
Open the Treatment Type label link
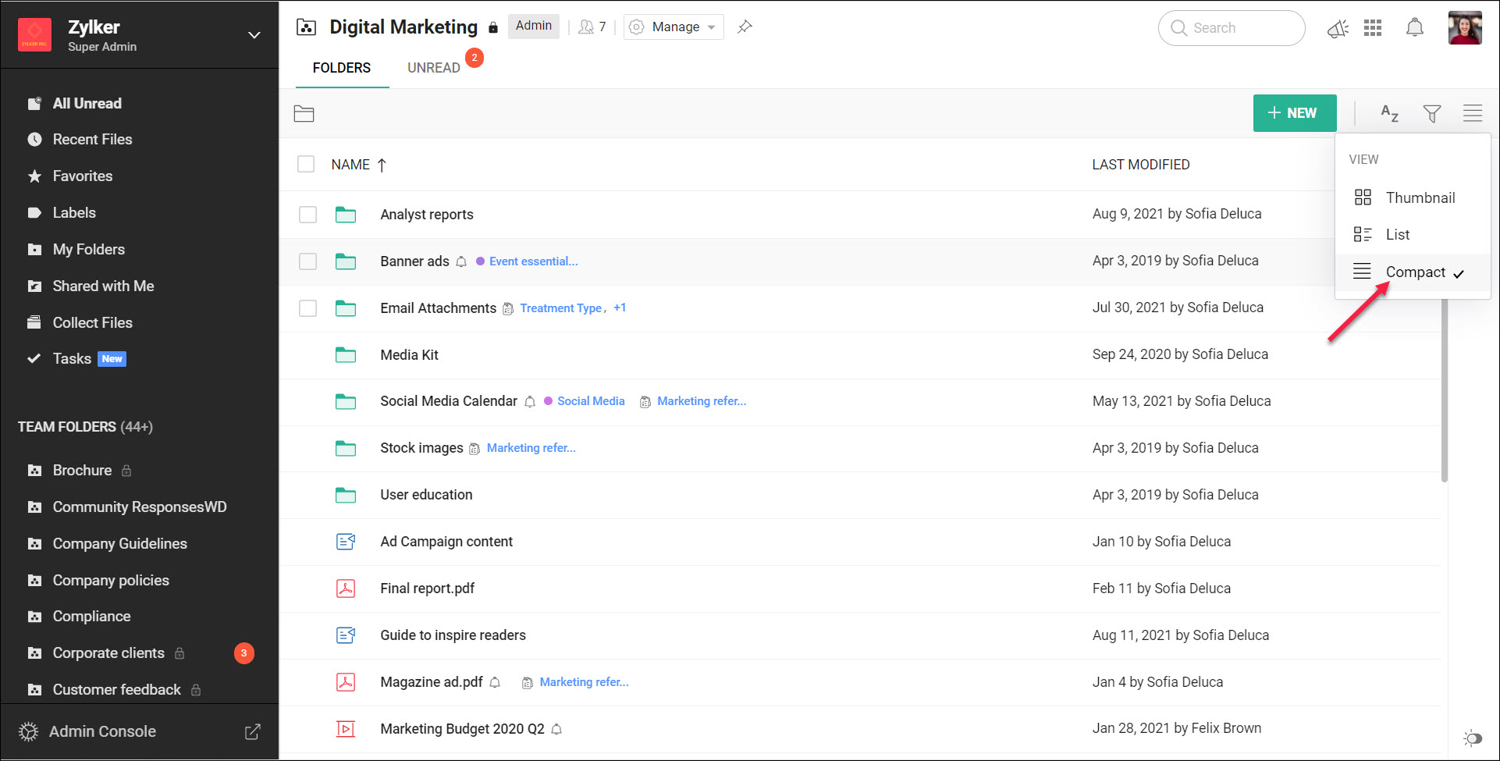[561, 308]
